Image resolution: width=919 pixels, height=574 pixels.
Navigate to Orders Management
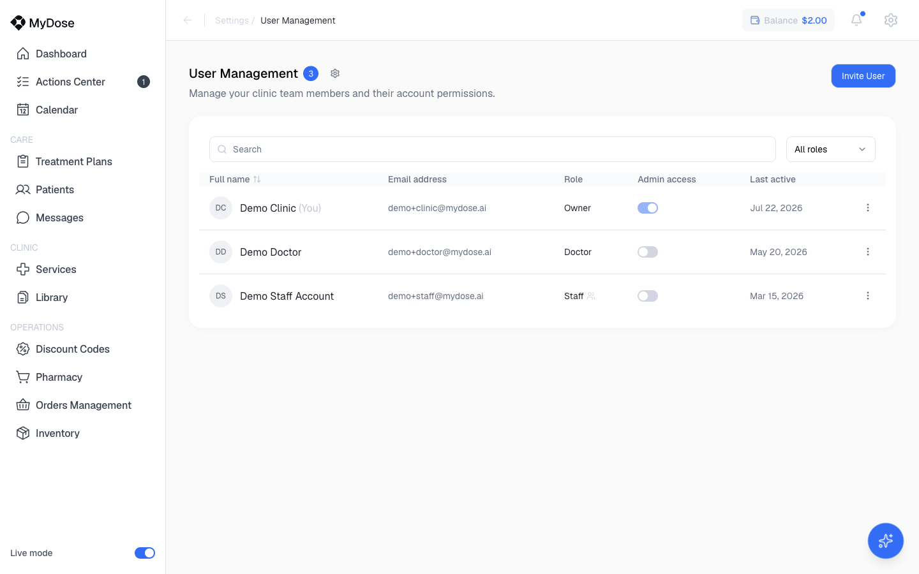[83, 405]
